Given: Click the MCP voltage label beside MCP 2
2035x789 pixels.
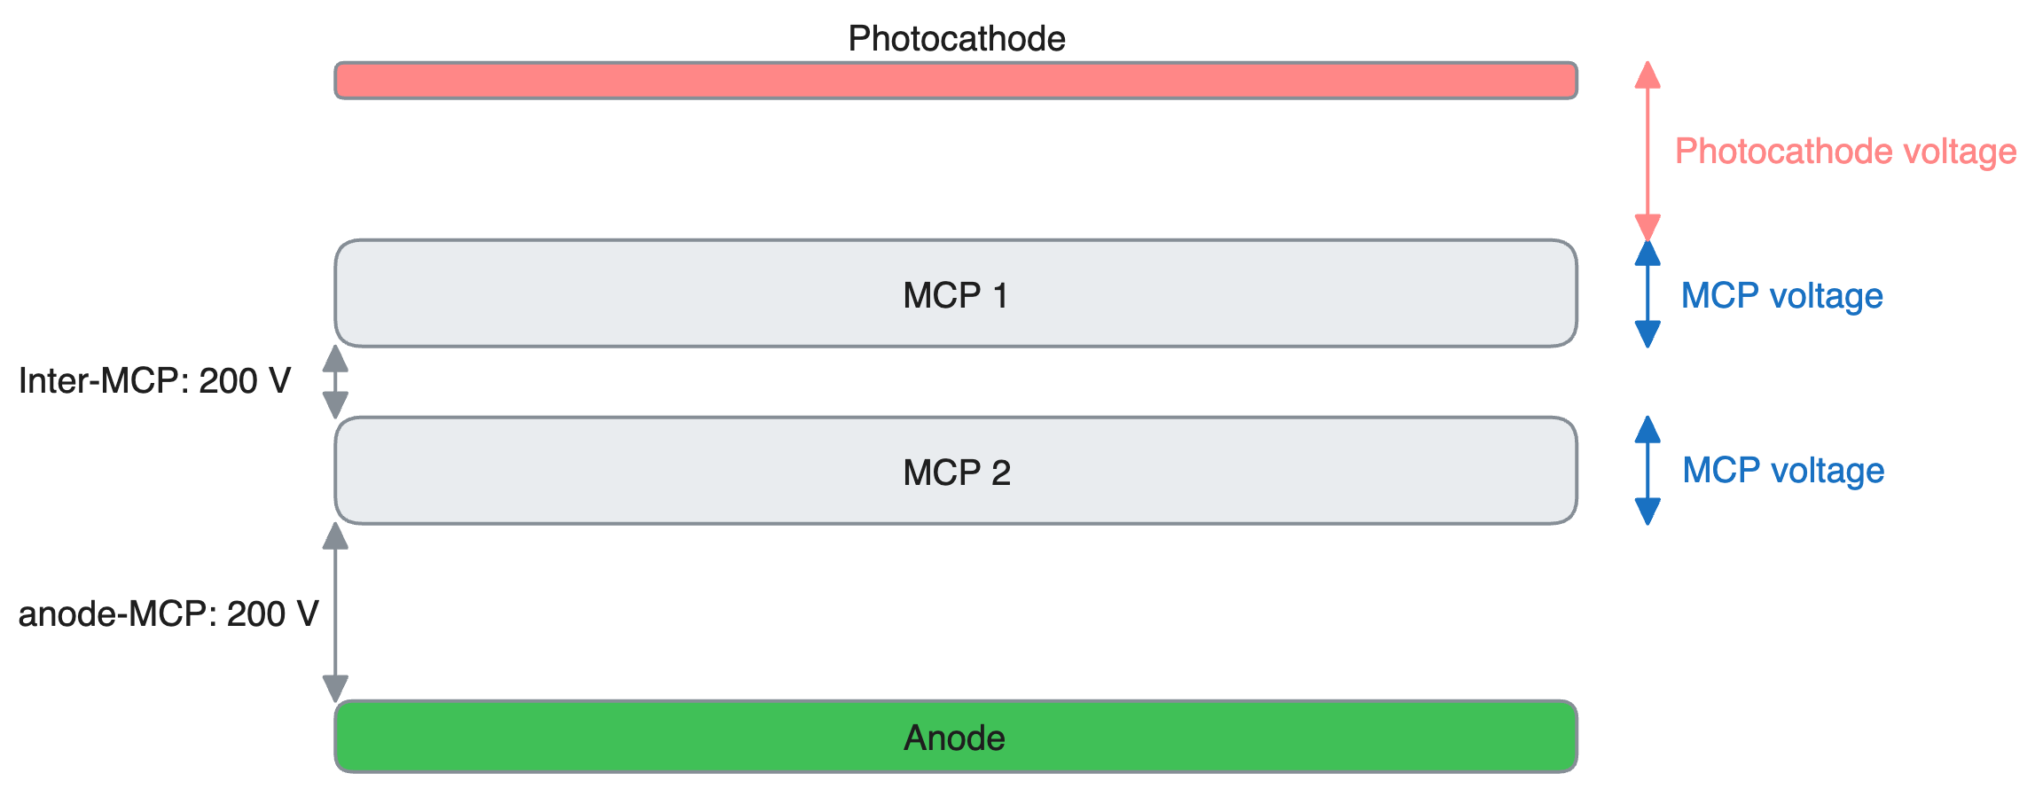Looking at the screenshot, I should click(1783, 471).
